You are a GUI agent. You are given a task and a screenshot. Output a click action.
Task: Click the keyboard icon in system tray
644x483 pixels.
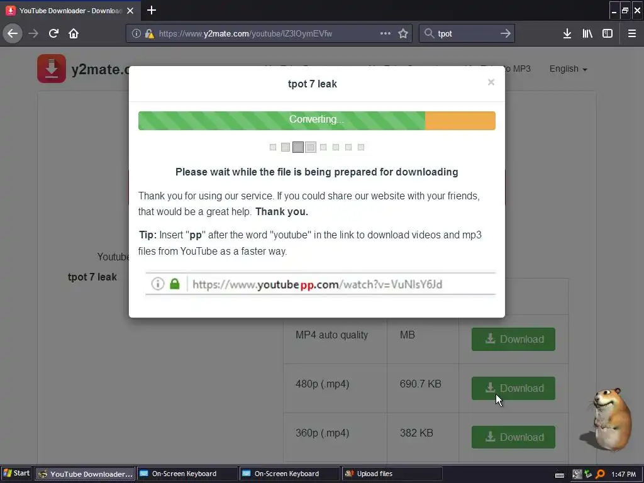[x=559, y=475]
